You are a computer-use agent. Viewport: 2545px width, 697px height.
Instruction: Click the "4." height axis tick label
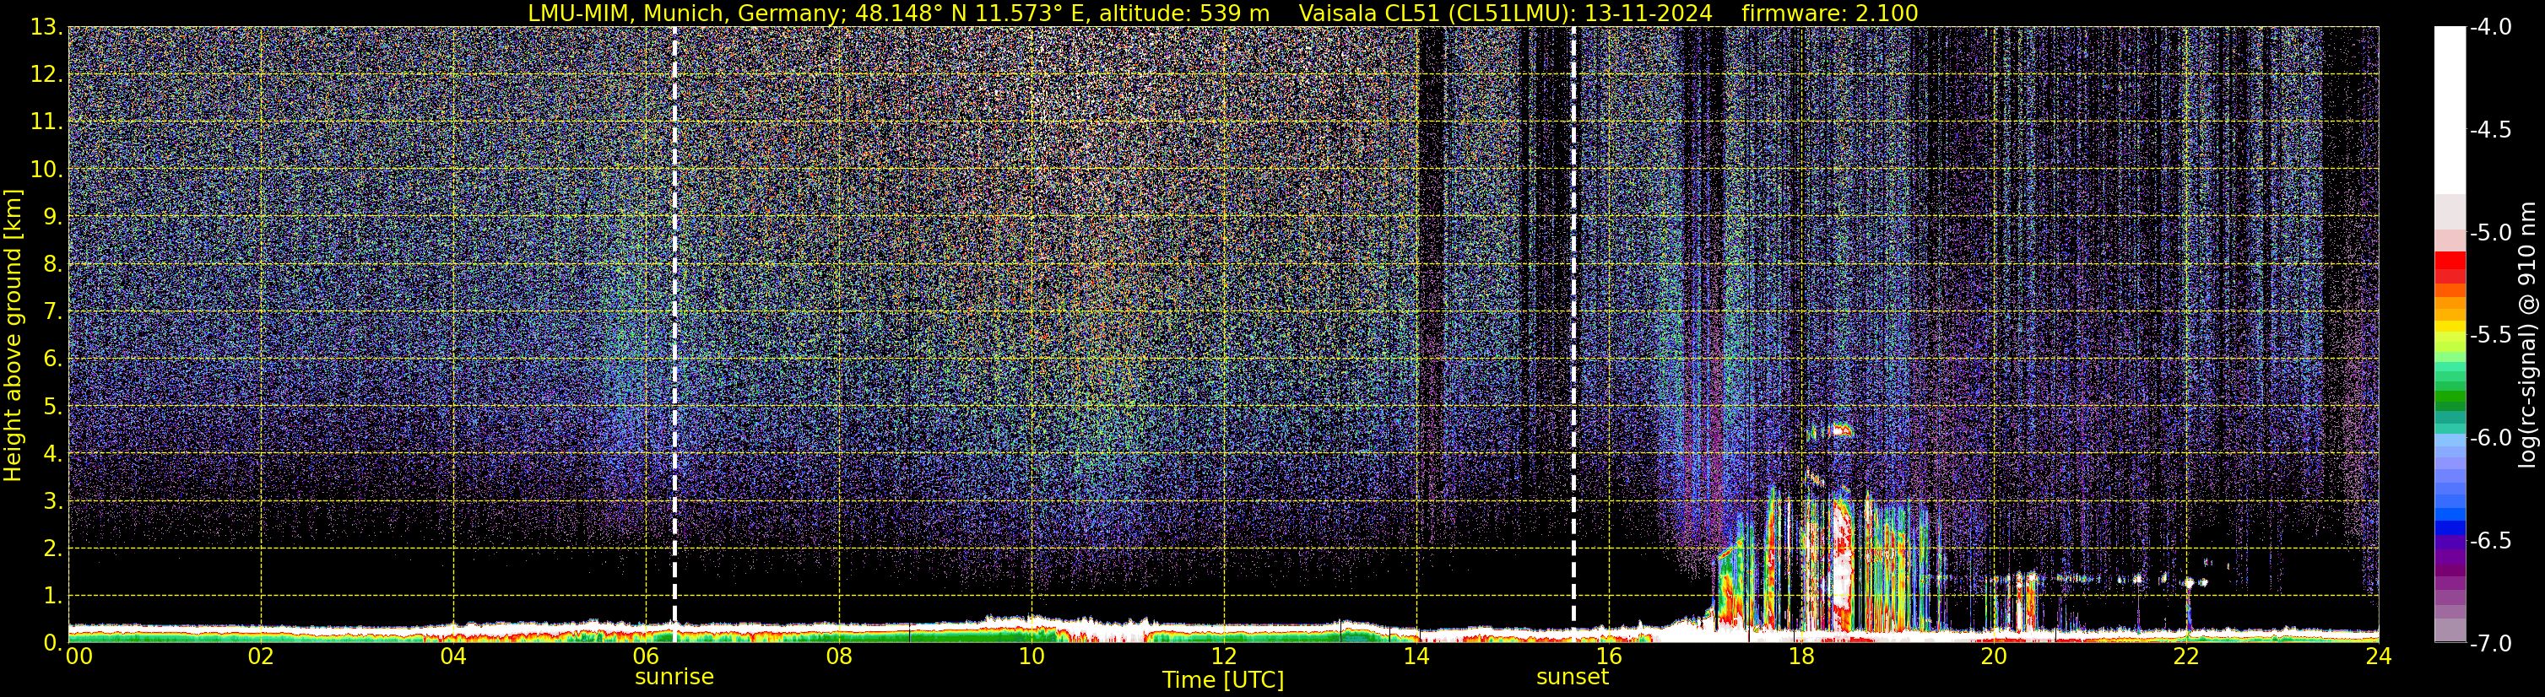click(x=52, y=453)
